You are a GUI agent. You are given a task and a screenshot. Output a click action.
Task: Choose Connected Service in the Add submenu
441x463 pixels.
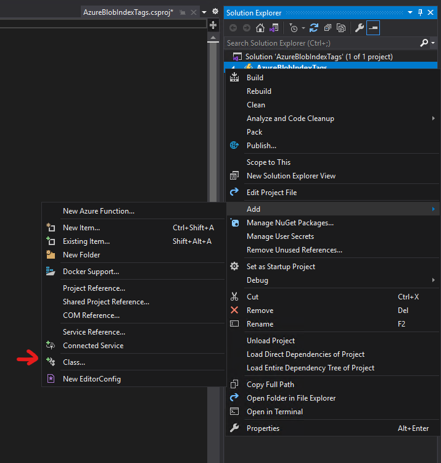click(x=134, y=346)
